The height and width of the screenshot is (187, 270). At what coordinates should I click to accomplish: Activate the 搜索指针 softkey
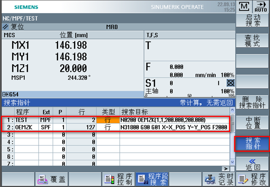pos(252,144)
